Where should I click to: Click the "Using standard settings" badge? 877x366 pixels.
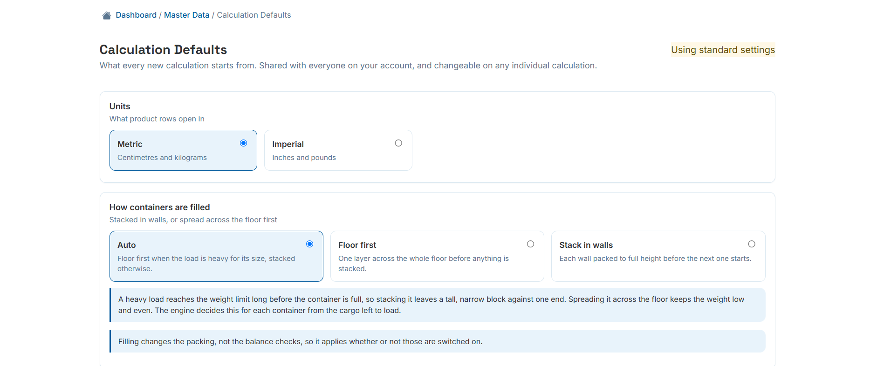723,50
